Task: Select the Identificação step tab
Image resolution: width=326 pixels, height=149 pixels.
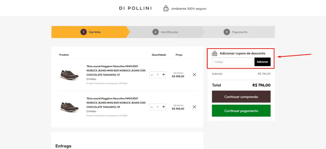Action: 165,32
